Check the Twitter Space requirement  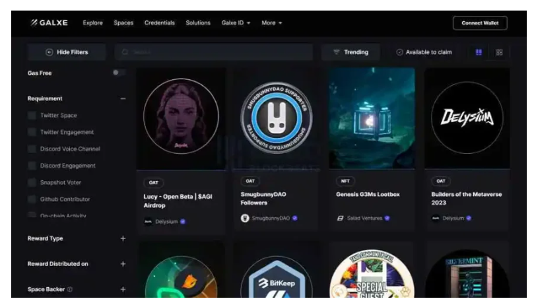click(32, 116)
